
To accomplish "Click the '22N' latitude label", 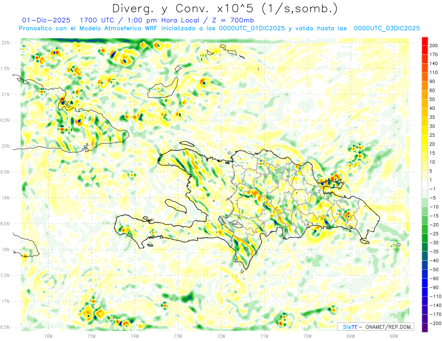I will 6,43.
